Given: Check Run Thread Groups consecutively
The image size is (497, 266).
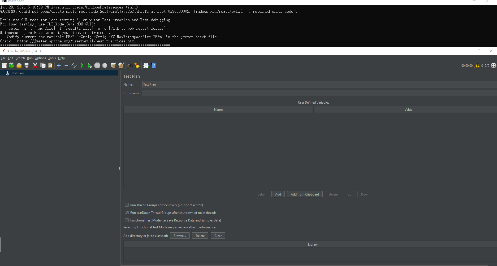Looking at the screenshot, I should pyautogui.click(x=127, y=205).
